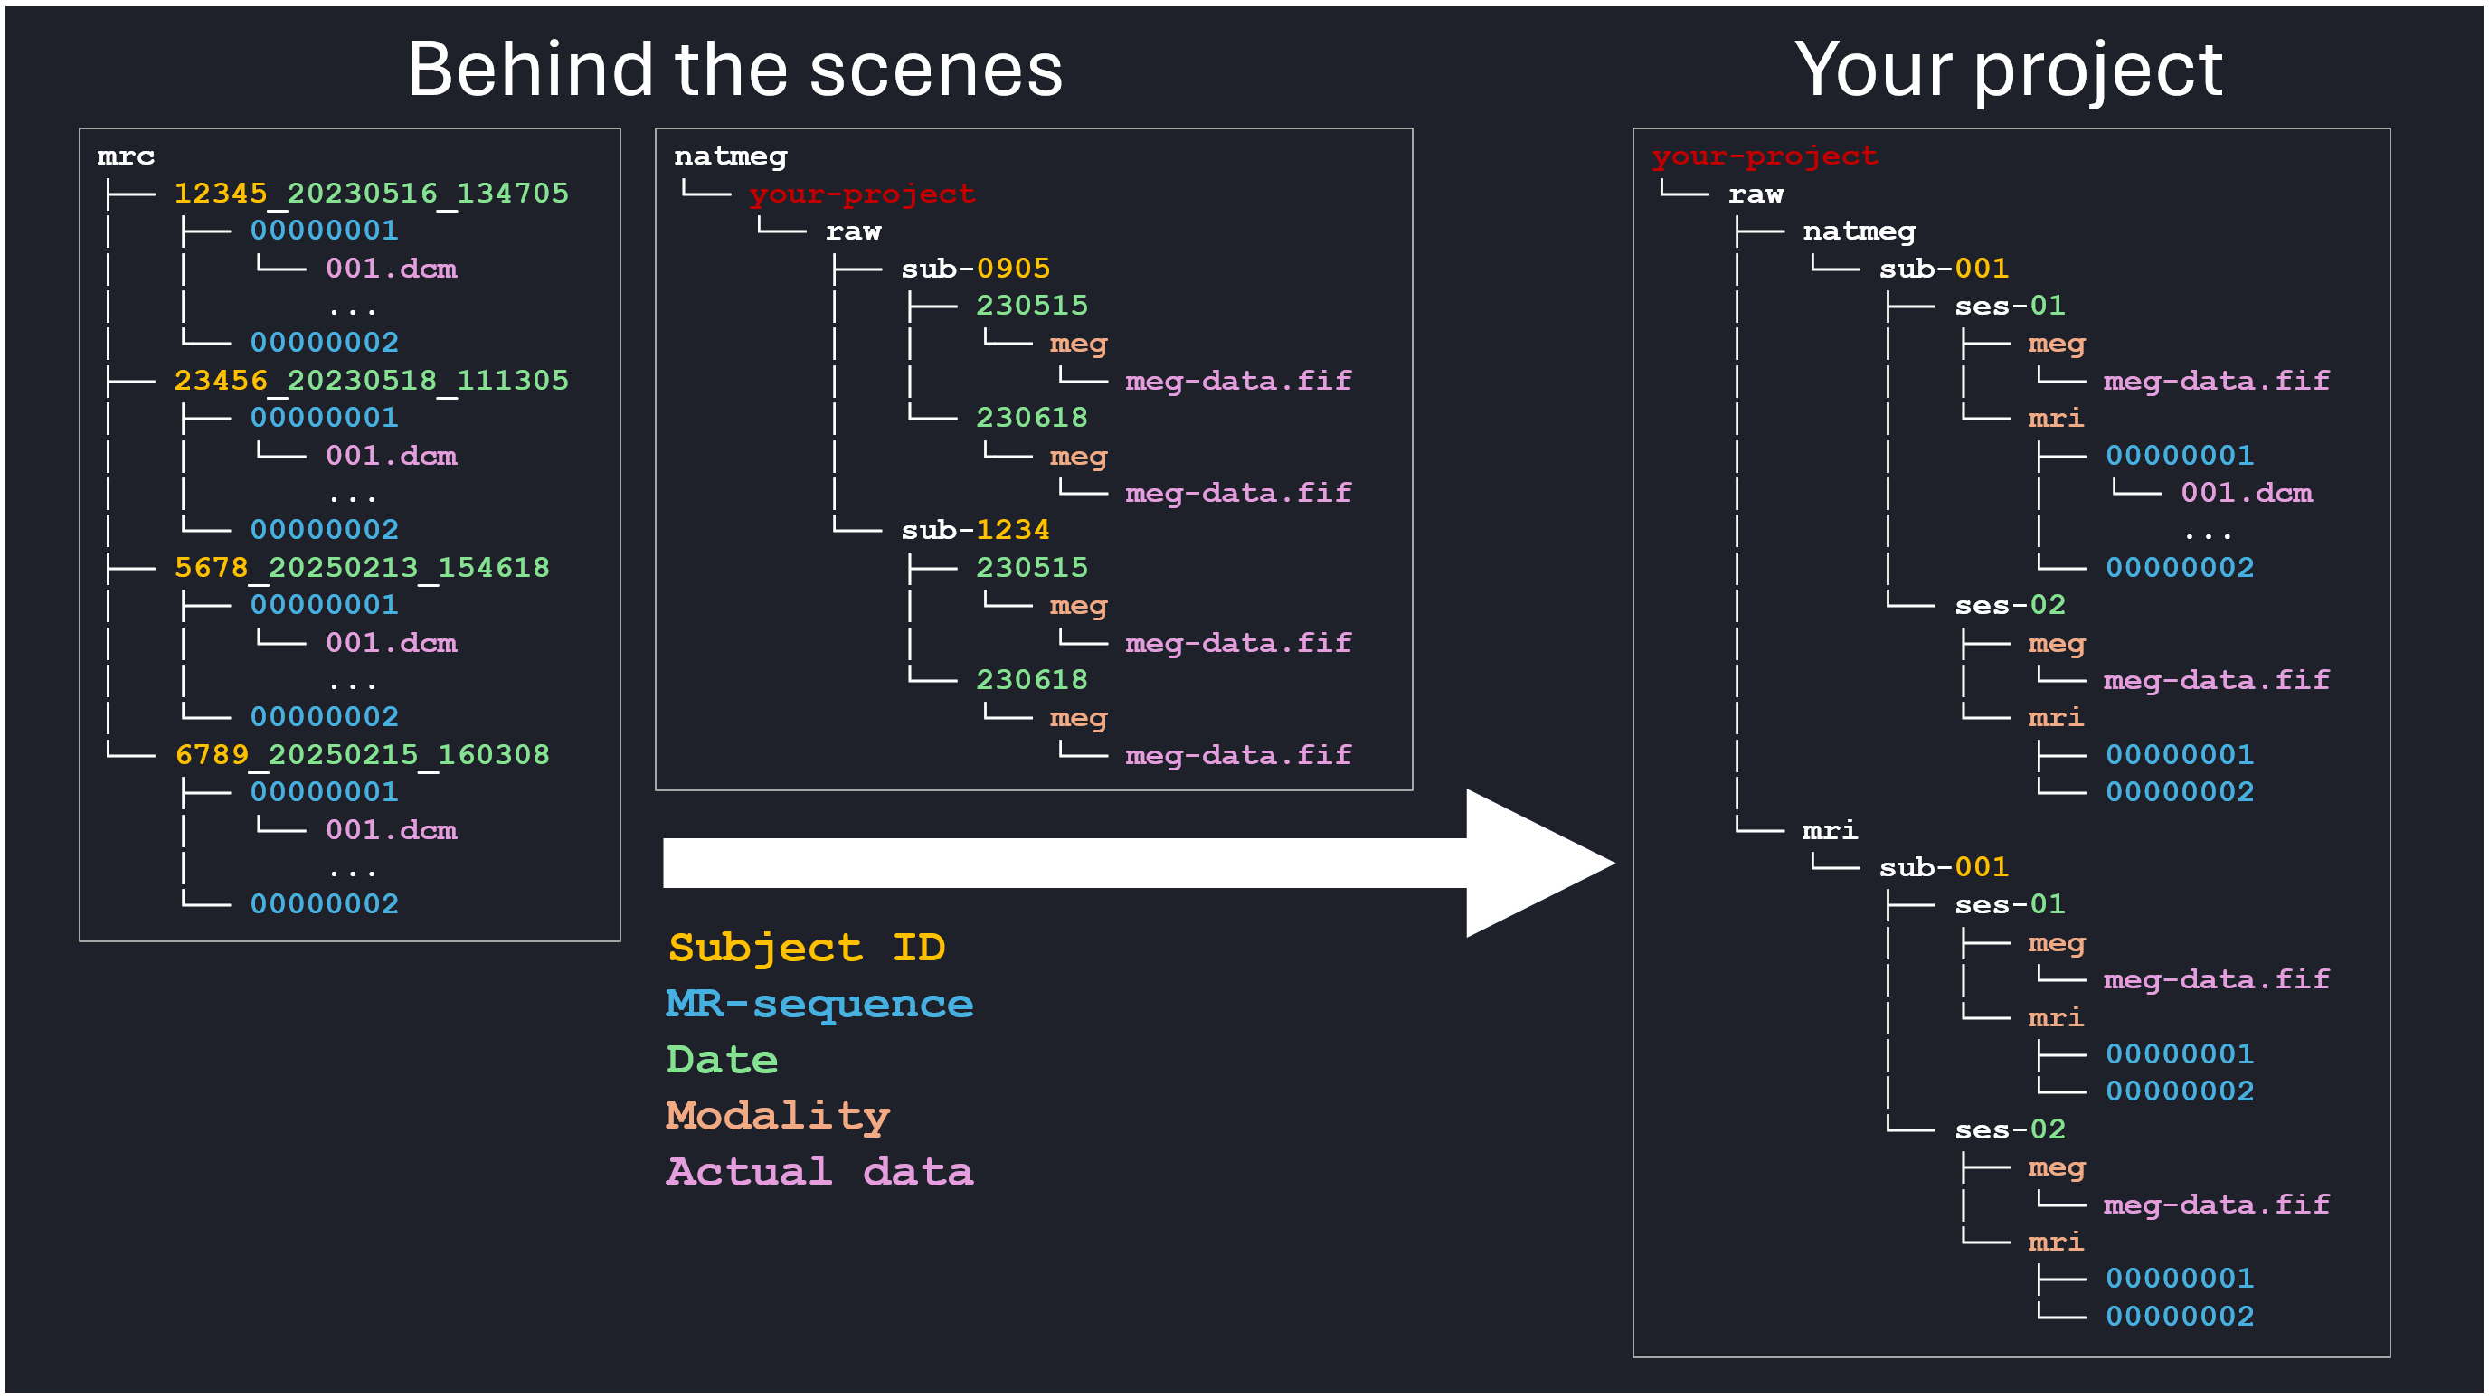Open the natmeg root directory
Screen dimensions: 2489x1398
pos(732,155)
